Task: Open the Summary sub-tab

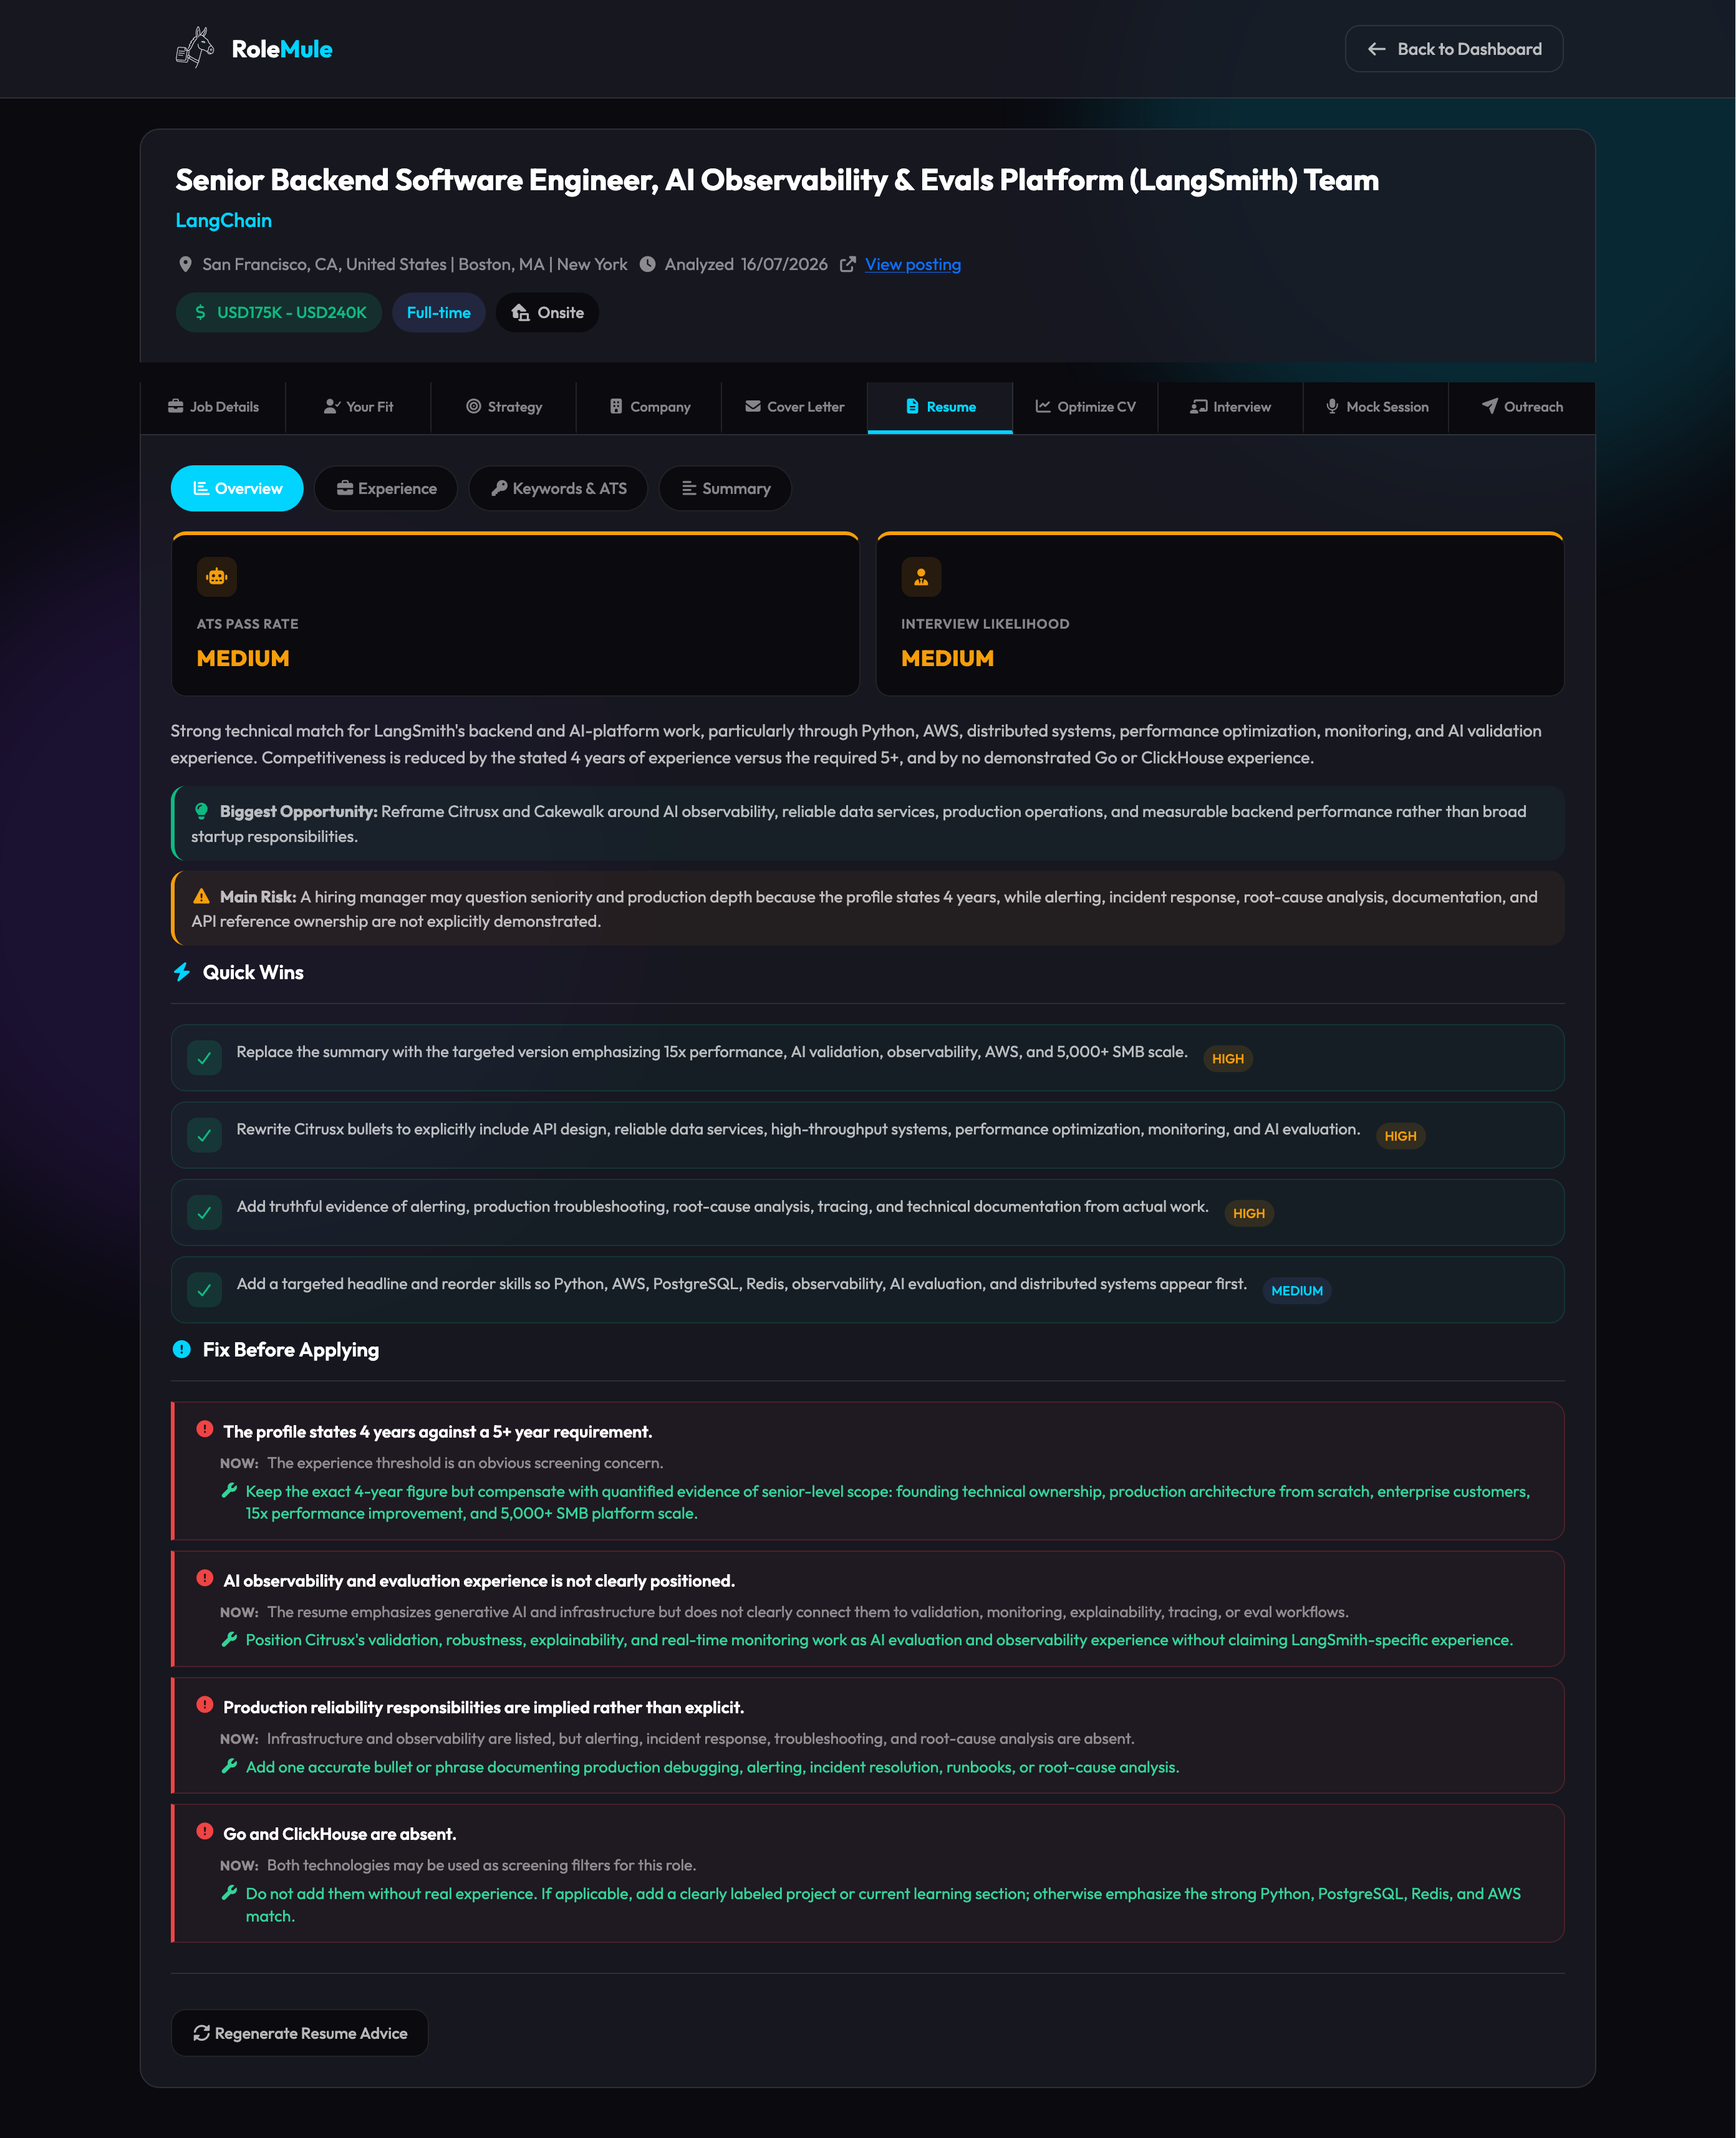Action: tap(725, 489)
